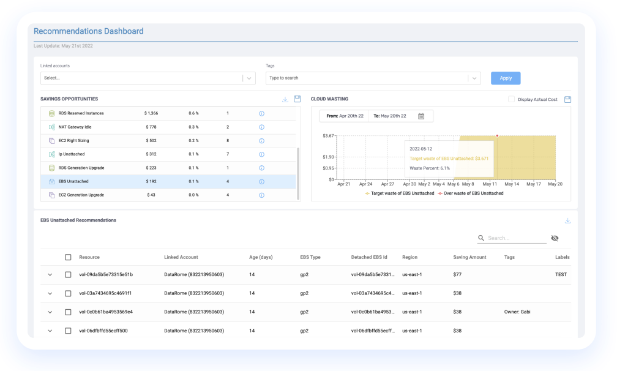Image resolution: width=617 pixels, height=371 pixels.
Task: Show info for EBS Unattached
Action: pos(262,182)
